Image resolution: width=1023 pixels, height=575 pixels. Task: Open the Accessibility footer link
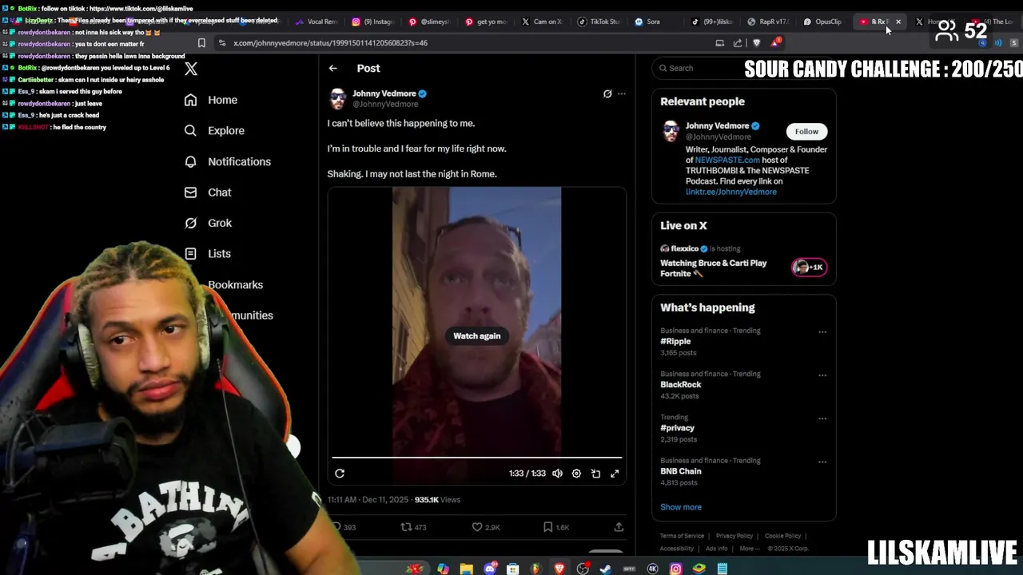(677, 549)
